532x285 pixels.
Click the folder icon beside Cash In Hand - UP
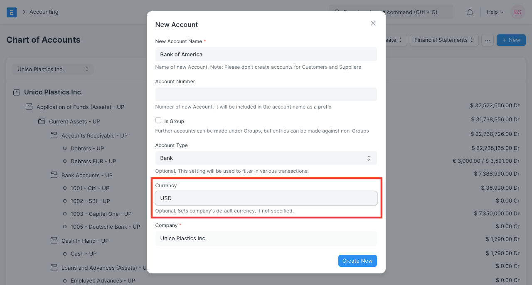(x=54, y=241)
